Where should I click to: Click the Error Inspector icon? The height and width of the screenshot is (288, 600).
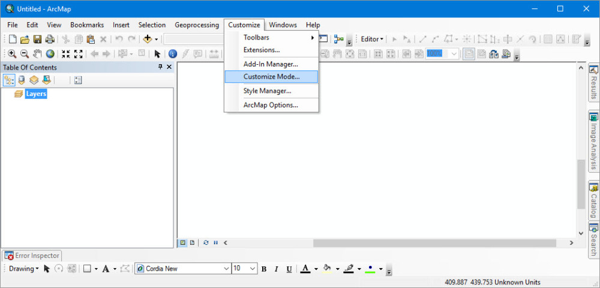9,256
